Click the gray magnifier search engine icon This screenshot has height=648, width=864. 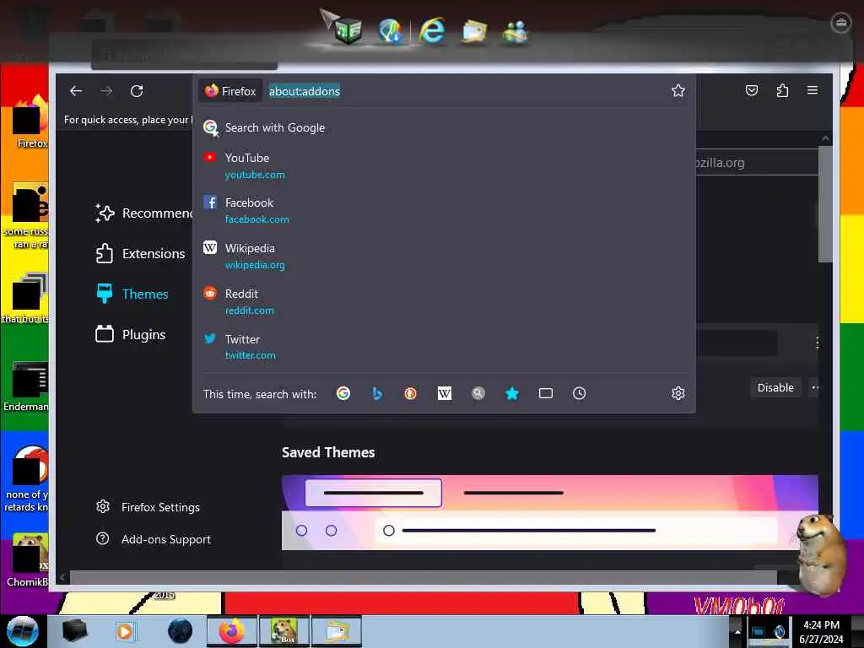click(478, 393)
